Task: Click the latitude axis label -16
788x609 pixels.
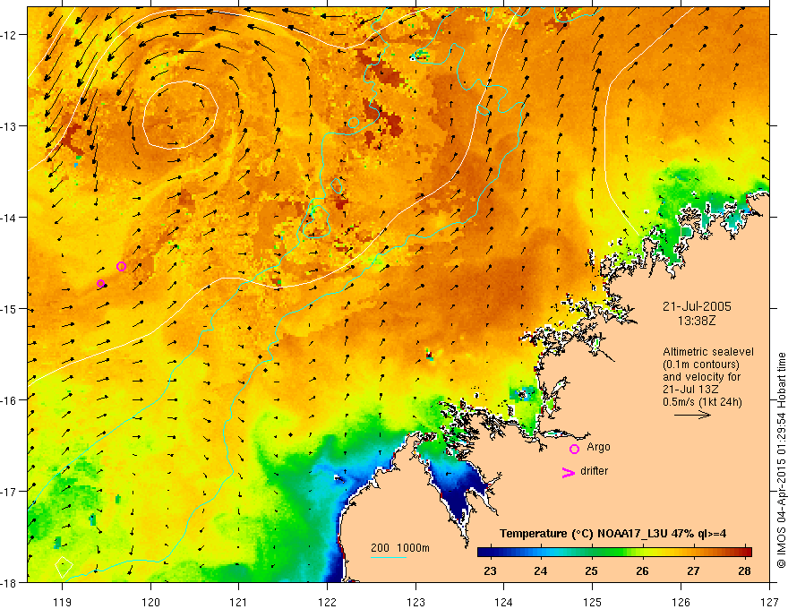Action: tap(9, 400)
